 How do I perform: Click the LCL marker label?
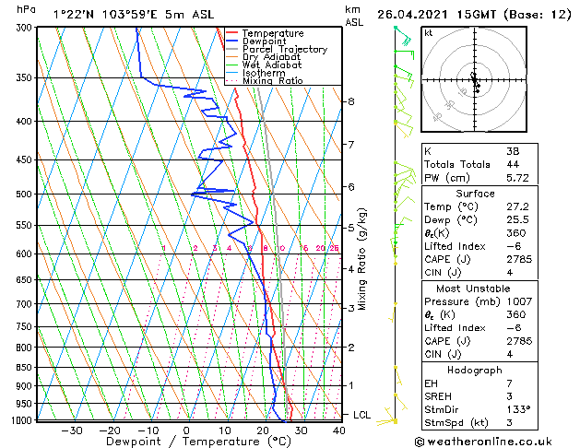tap(361, 416)
